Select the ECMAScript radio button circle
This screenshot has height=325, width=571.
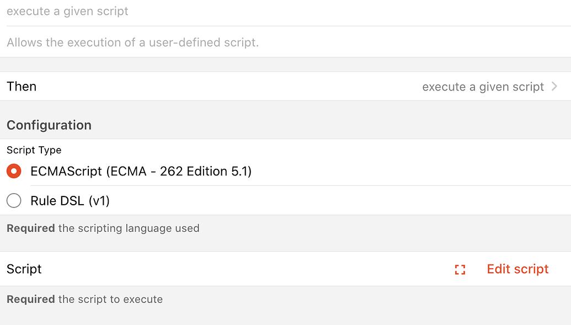[x=14, y=172]
